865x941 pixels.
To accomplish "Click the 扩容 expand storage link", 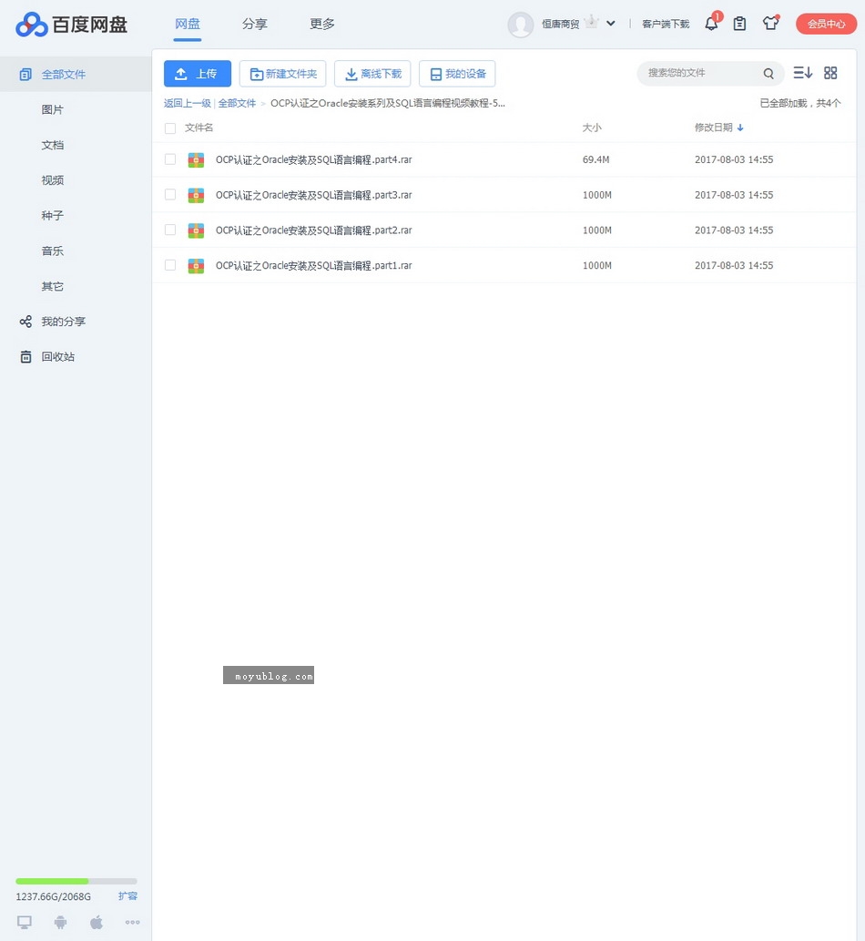I will (x=127, y=896).
